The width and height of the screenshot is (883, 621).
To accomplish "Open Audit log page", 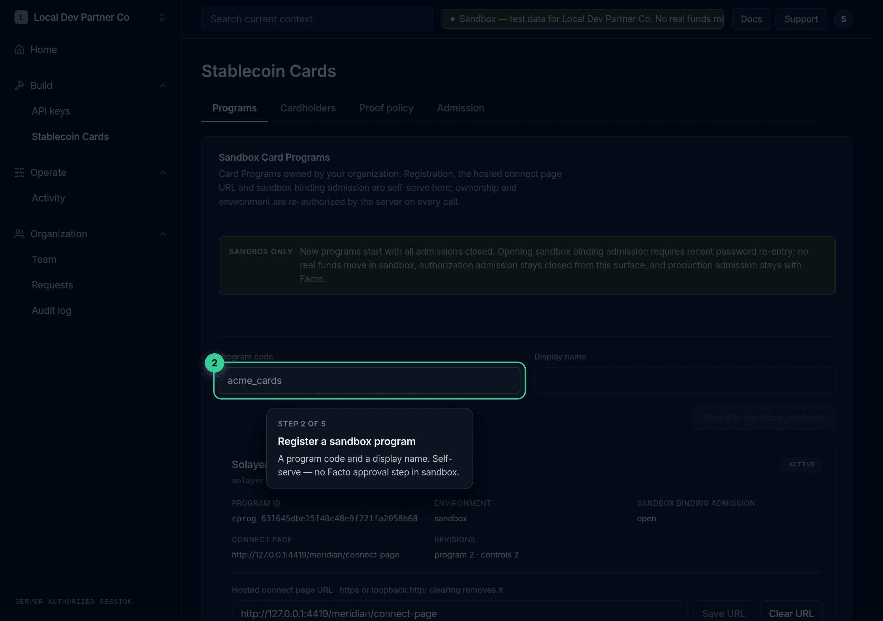I will [x=51, y=310].
